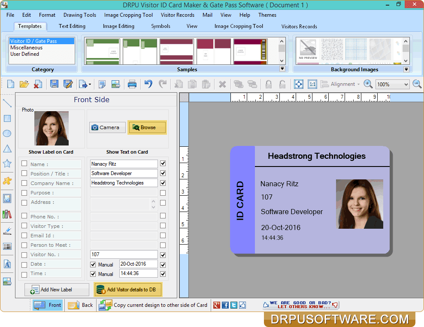424x327 pixels.
Task: Select the Line drawing tool
Action: [x=7, y=103]
